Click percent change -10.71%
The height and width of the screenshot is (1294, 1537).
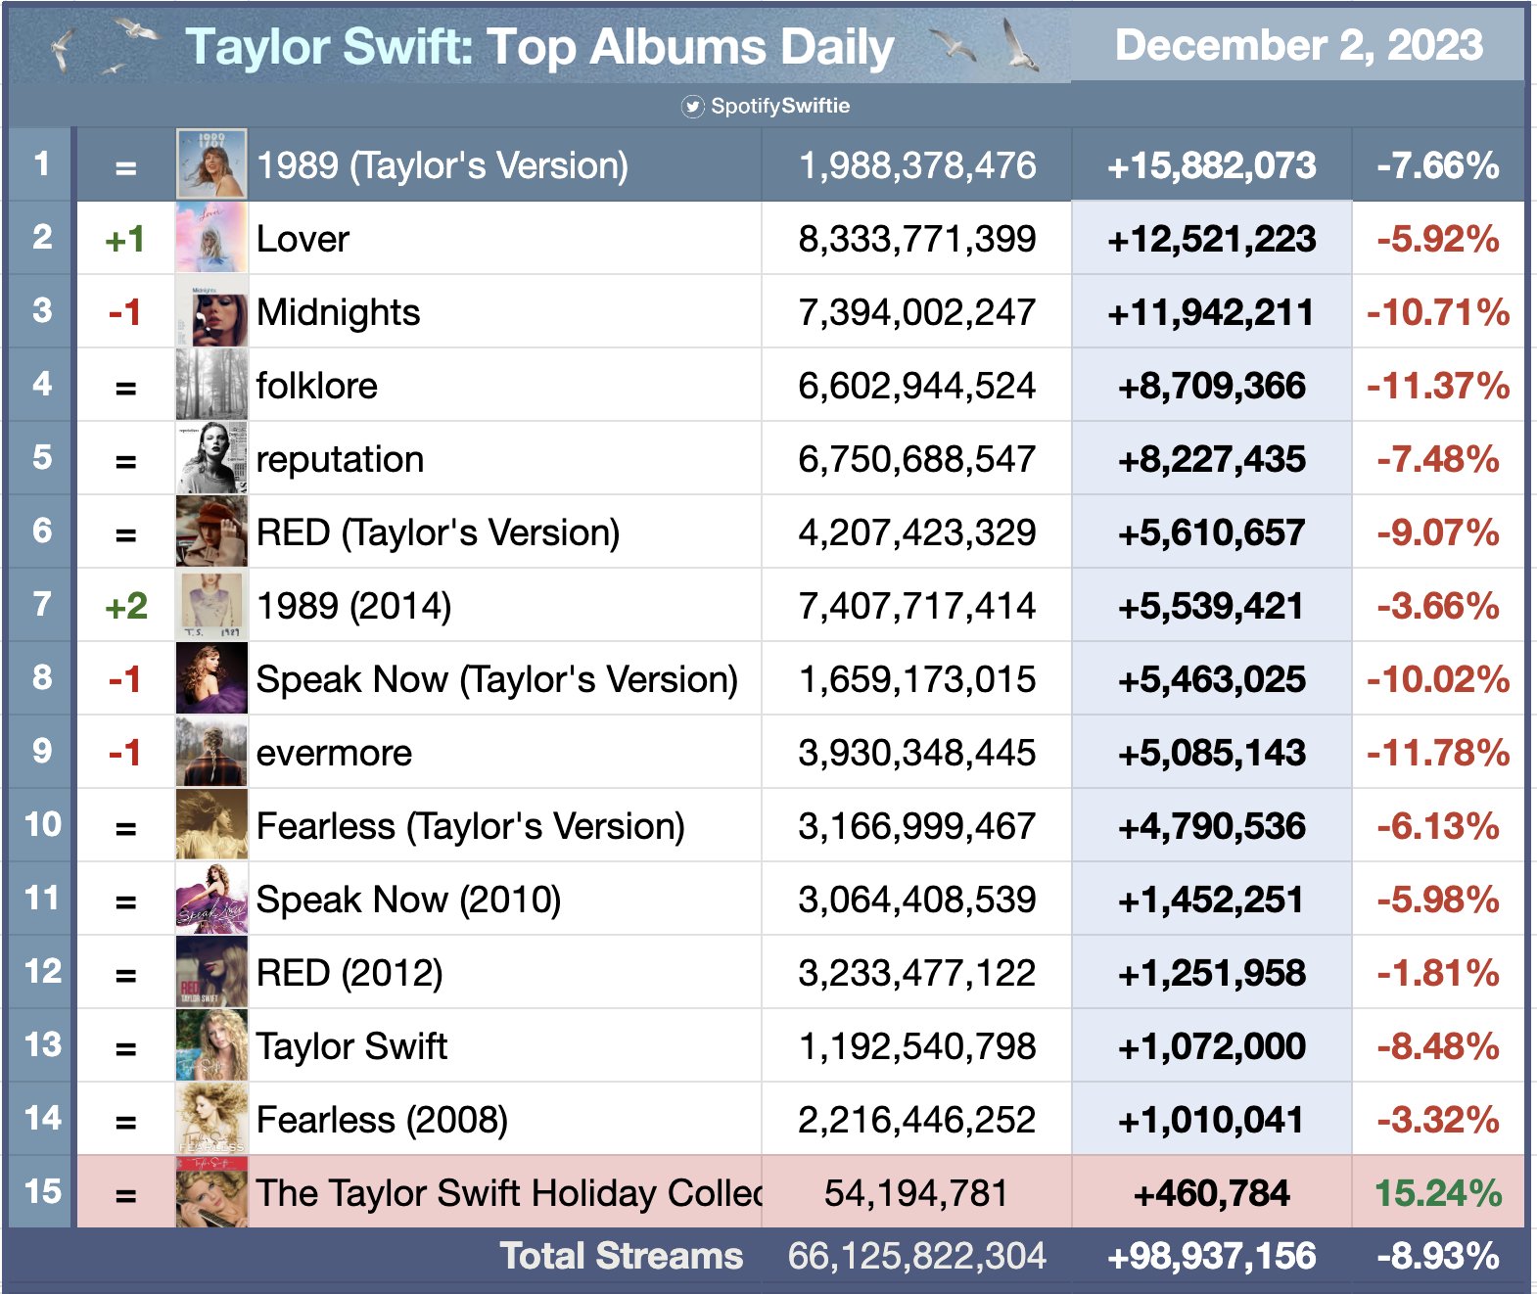point(1438,312)
